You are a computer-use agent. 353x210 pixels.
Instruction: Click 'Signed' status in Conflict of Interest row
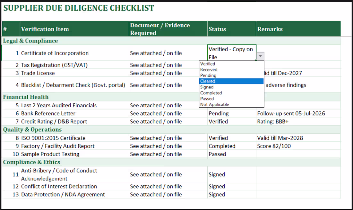(232, 186)
